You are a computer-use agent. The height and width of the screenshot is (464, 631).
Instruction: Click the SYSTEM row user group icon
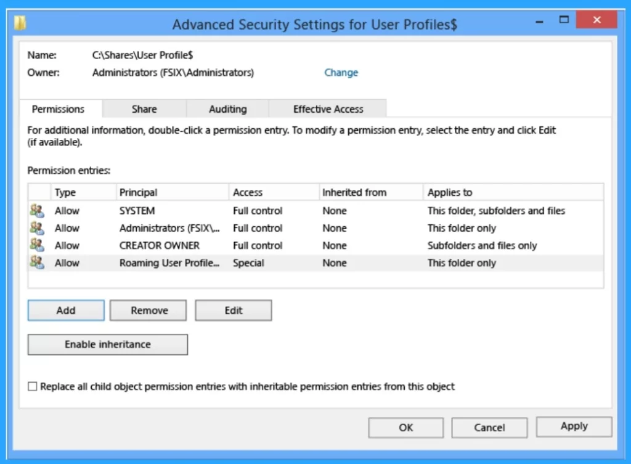pos(36,210)
